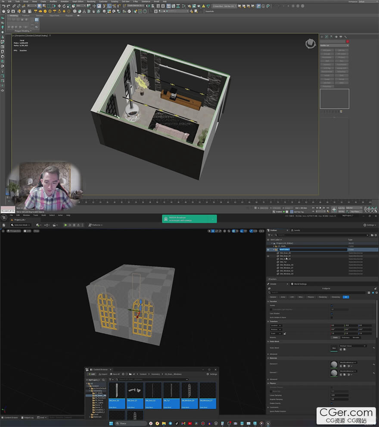Click the 3ds Max ViewCube
This screenshot has height=427, width=379.
310,43
